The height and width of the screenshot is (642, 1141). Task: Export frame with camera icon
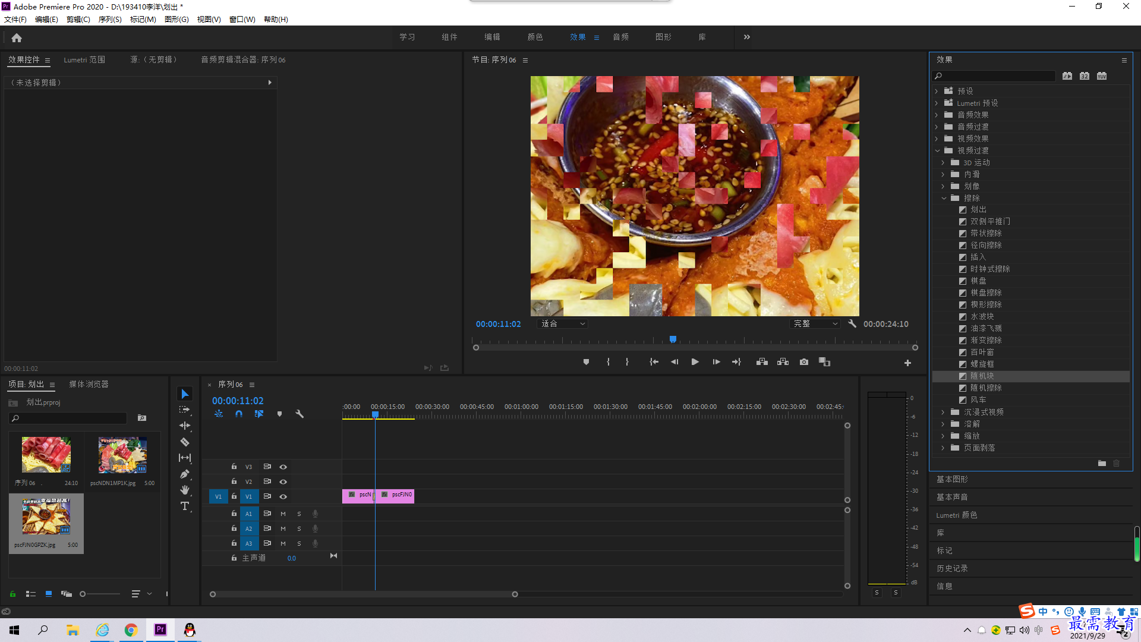[804, 362]
